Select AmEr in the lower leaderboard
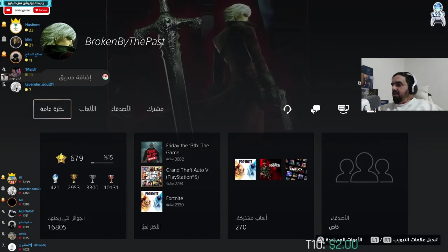The width and height of the screenshot is (448, 252). (22, 234)
